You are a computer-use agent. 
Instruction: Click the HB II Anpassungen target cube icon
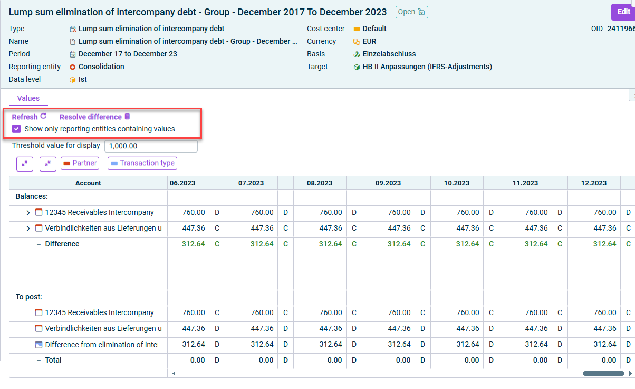(x=357, y=67)
